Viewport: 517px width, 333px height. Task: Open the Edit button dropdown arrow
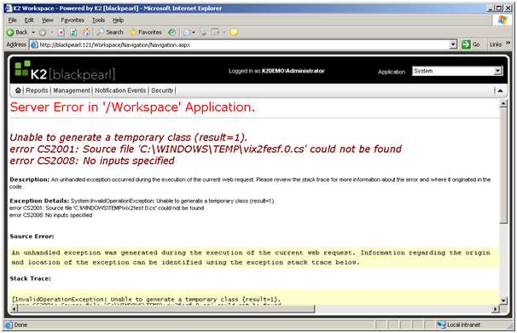224,32
